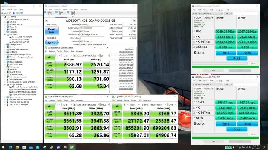Toggle the 16MB checkbox in bottom AS SSD window
The height and width of the screenshot is (150, 268).
(194, 102)
